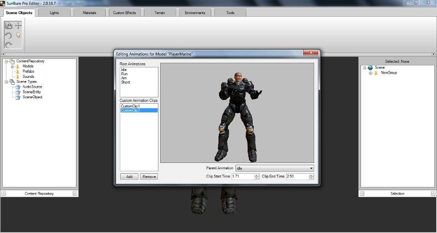Select the Run root animation
437x233 pixels.
(124, 74)
